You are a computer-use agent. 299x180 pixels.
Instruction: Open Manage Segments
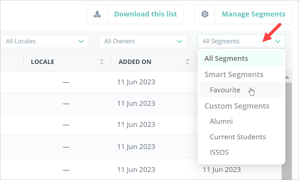pyautogui.click(x=253, y=14)
